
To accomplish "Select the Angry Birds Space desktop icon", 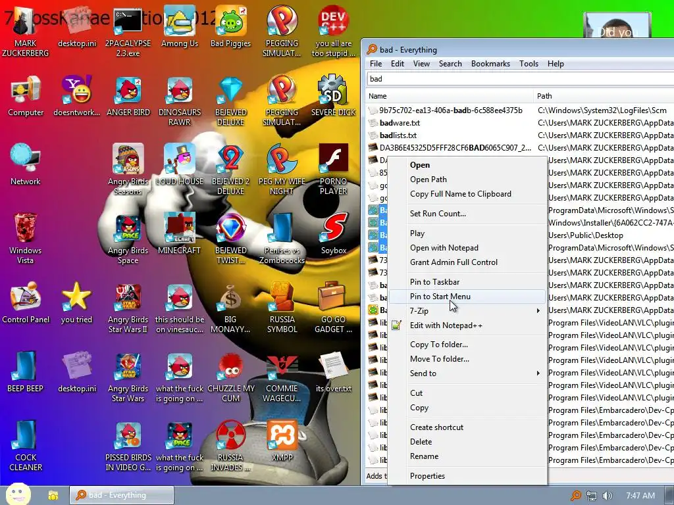I will (x=128, y=239).
